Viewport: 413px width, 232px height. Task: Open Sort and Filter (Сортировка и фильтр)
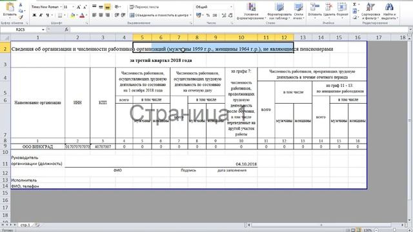point(370,11)
